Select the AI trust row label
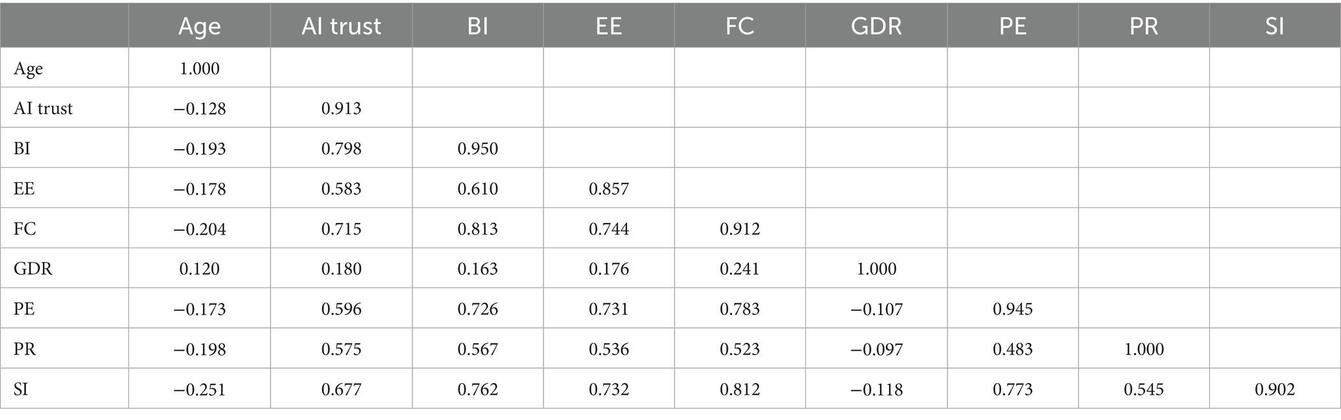Image resolution: width=1341 pixels, height=420 pixels. (x=43, y=108)
